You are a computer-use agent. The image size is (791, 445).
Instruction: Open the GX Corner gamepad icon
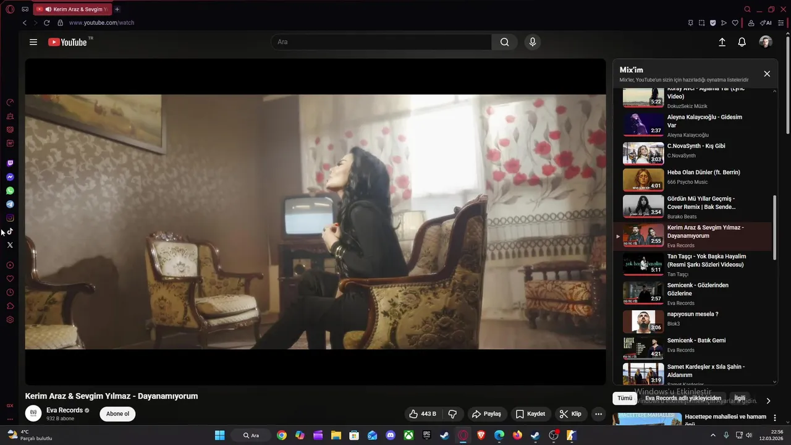coord(25,9)
